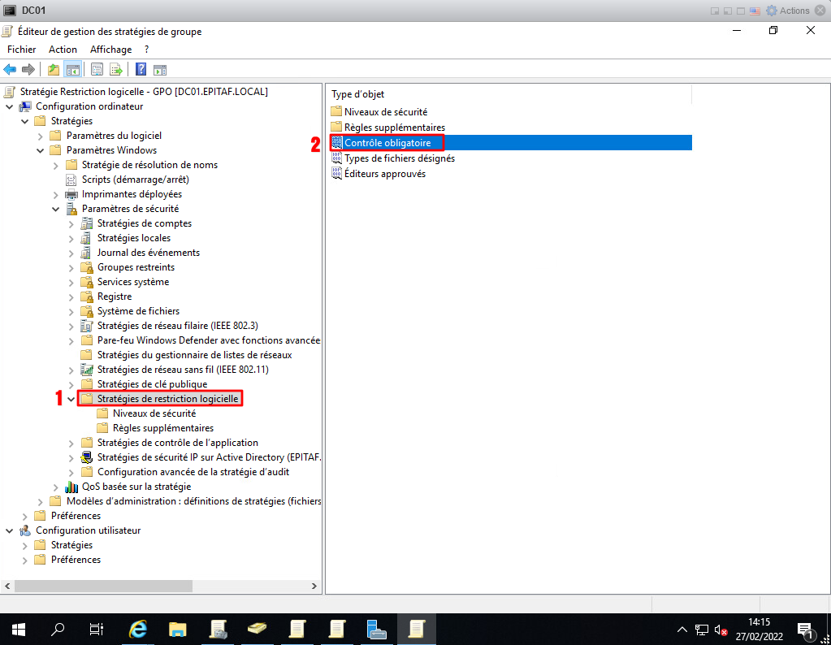Click the taskbar clock showing 14:15

click(x=759, y=629)
